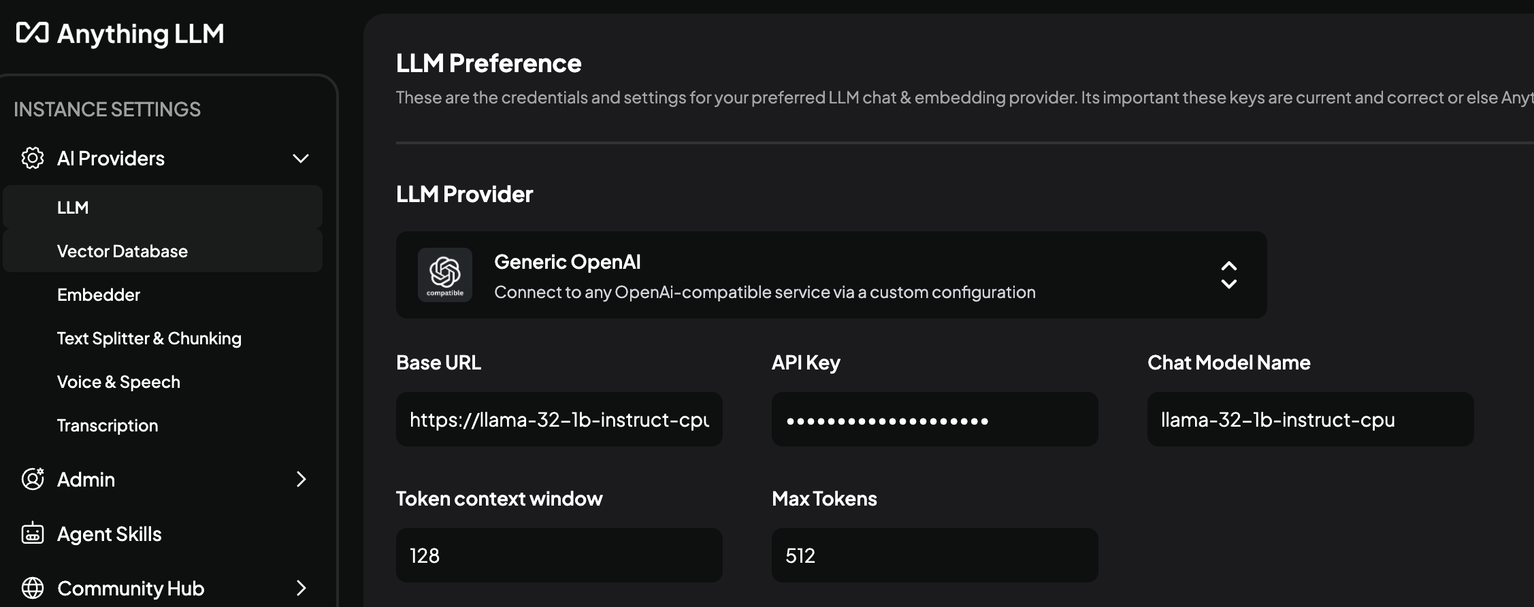Click the Chat Model Name field

[x=1310, y=419]
